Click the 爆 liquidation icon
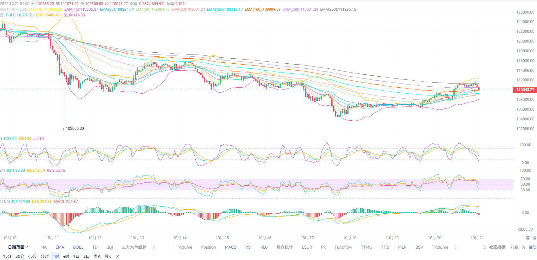The width and height of the screenshot is (537, 260). pos(534,238)
